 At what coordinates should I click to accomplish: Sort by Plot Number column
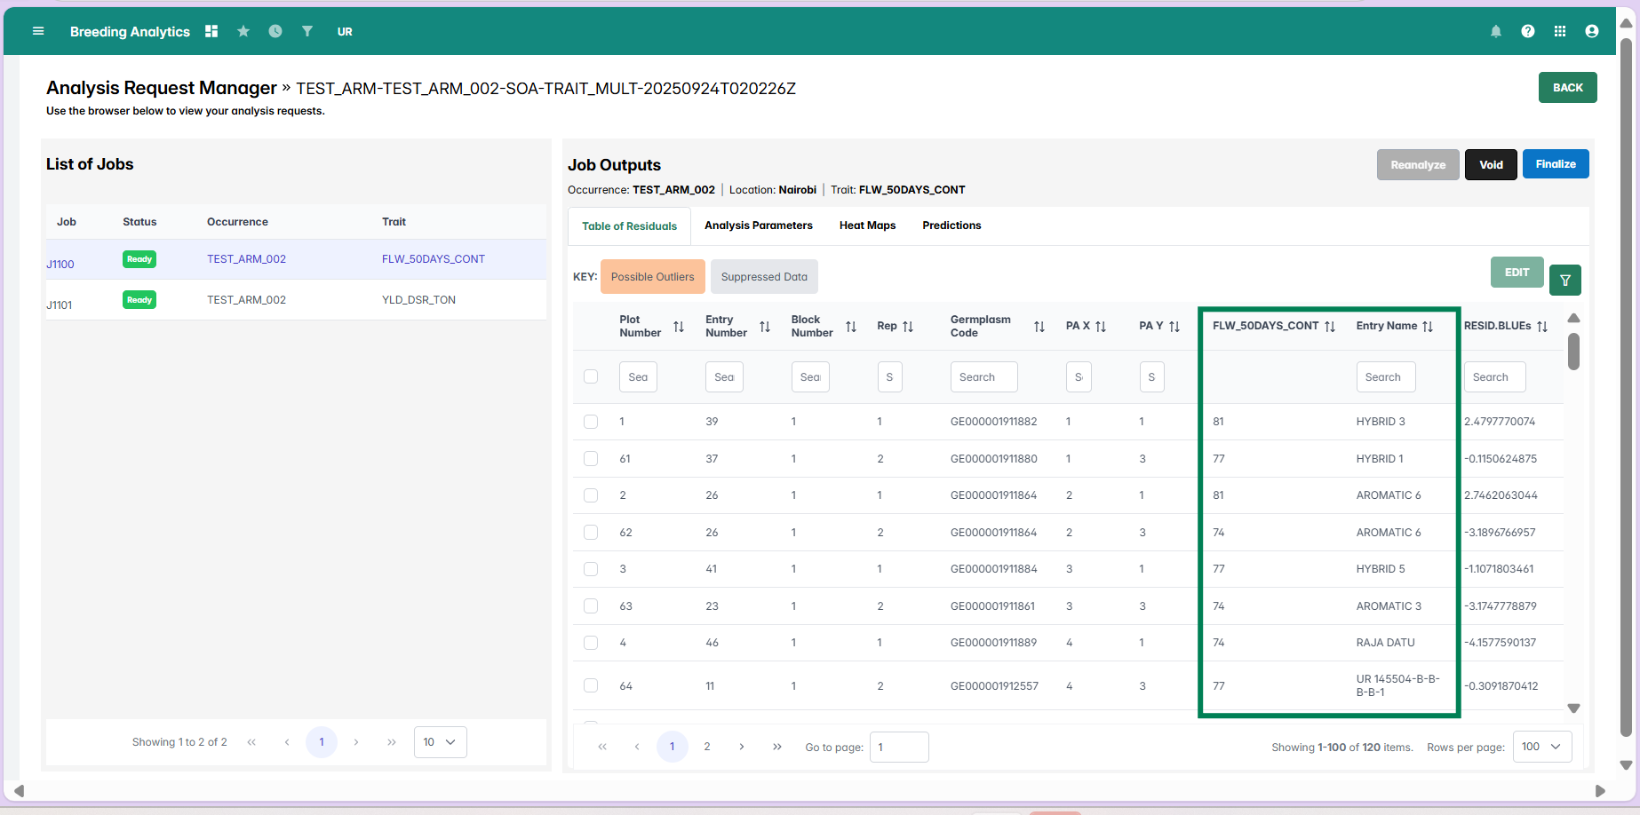679,327
